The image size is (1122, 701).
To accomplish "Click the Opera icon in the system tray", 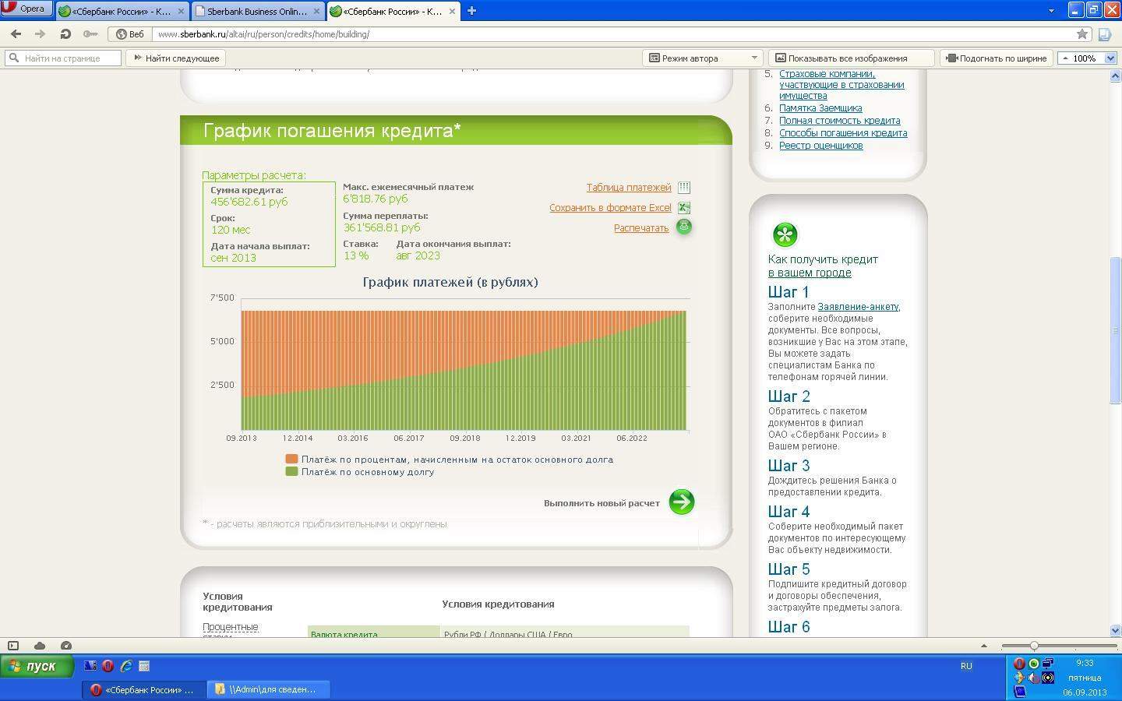I will click(x=1019, y=664).
